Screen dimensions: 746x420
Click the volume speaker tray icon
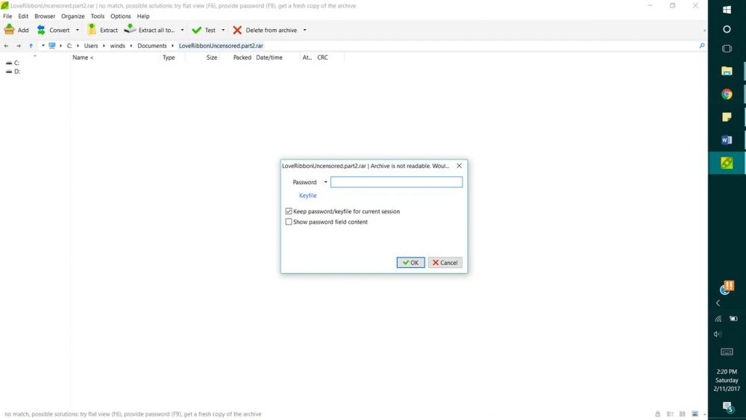coord(718,334)
